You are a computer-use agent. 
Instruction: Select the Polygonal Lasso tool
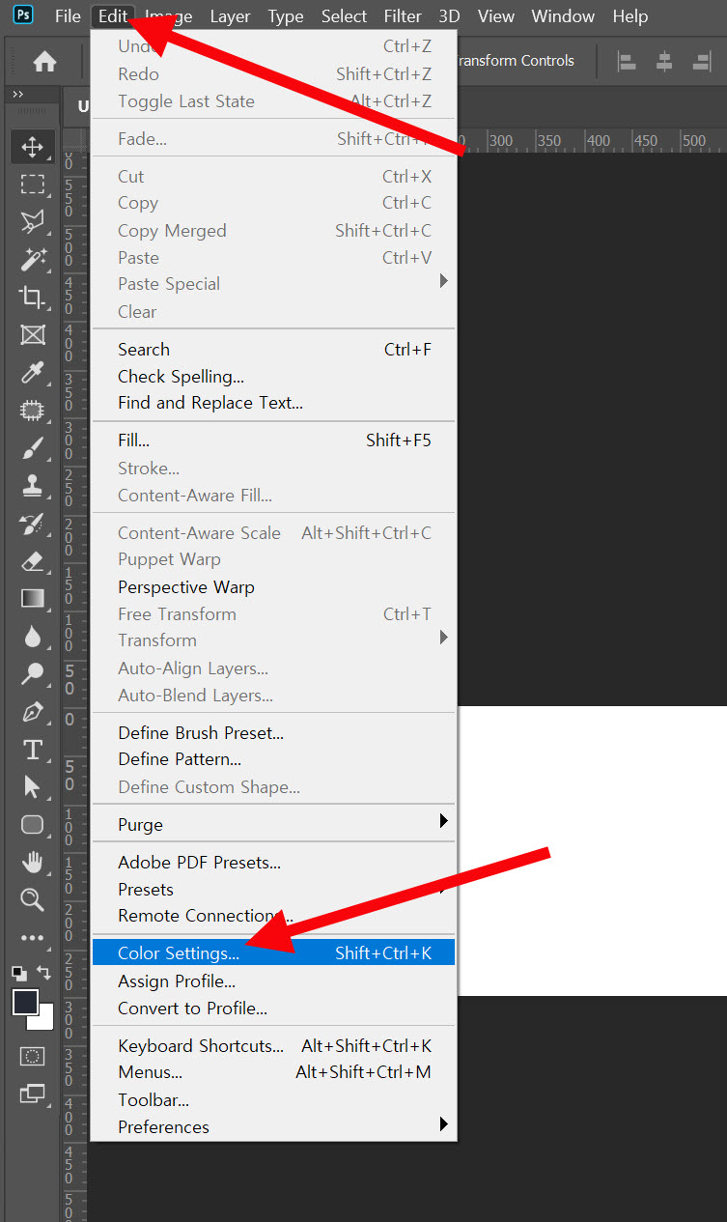[x=33, y=222]
